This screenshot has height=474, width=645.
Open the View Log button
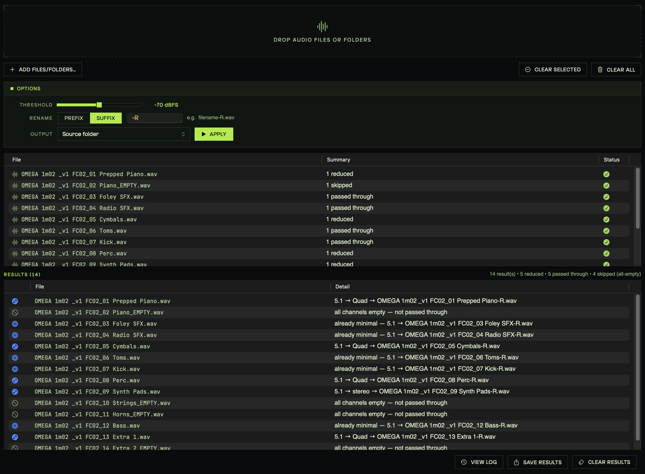479,462
